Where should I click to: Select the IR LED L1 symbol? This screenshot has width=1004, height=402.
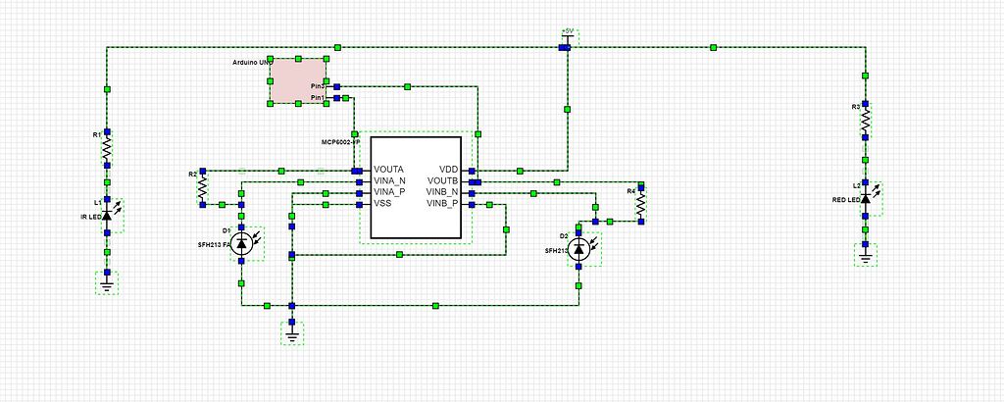(110, 216)
